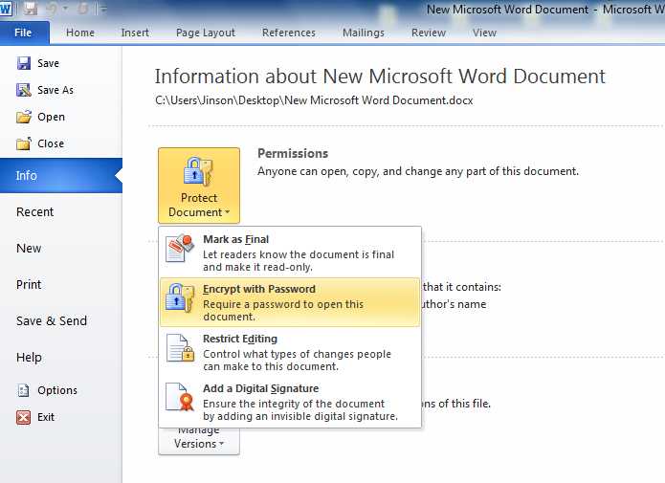Switch to the Review tab
The height and width of the screenshot is (483, 665).
[x=429, y=33]
